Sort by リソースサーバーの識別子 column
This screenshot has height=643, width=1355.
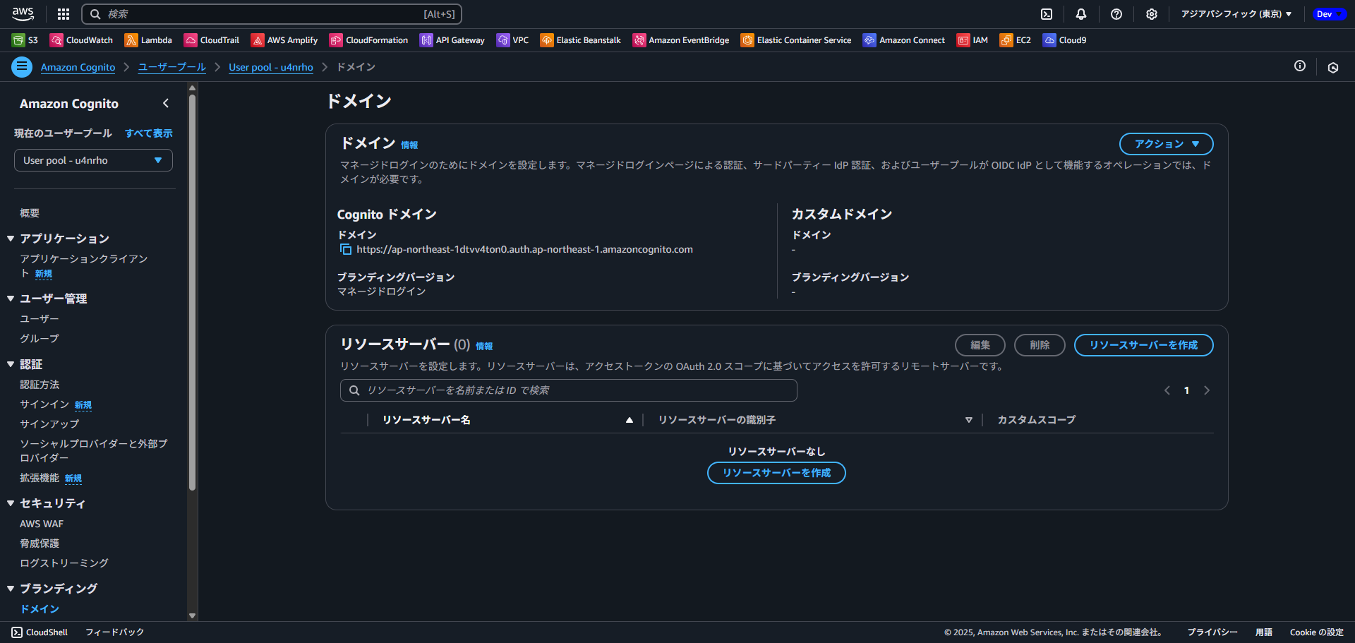pyautogui.click(x=815, y=420)
